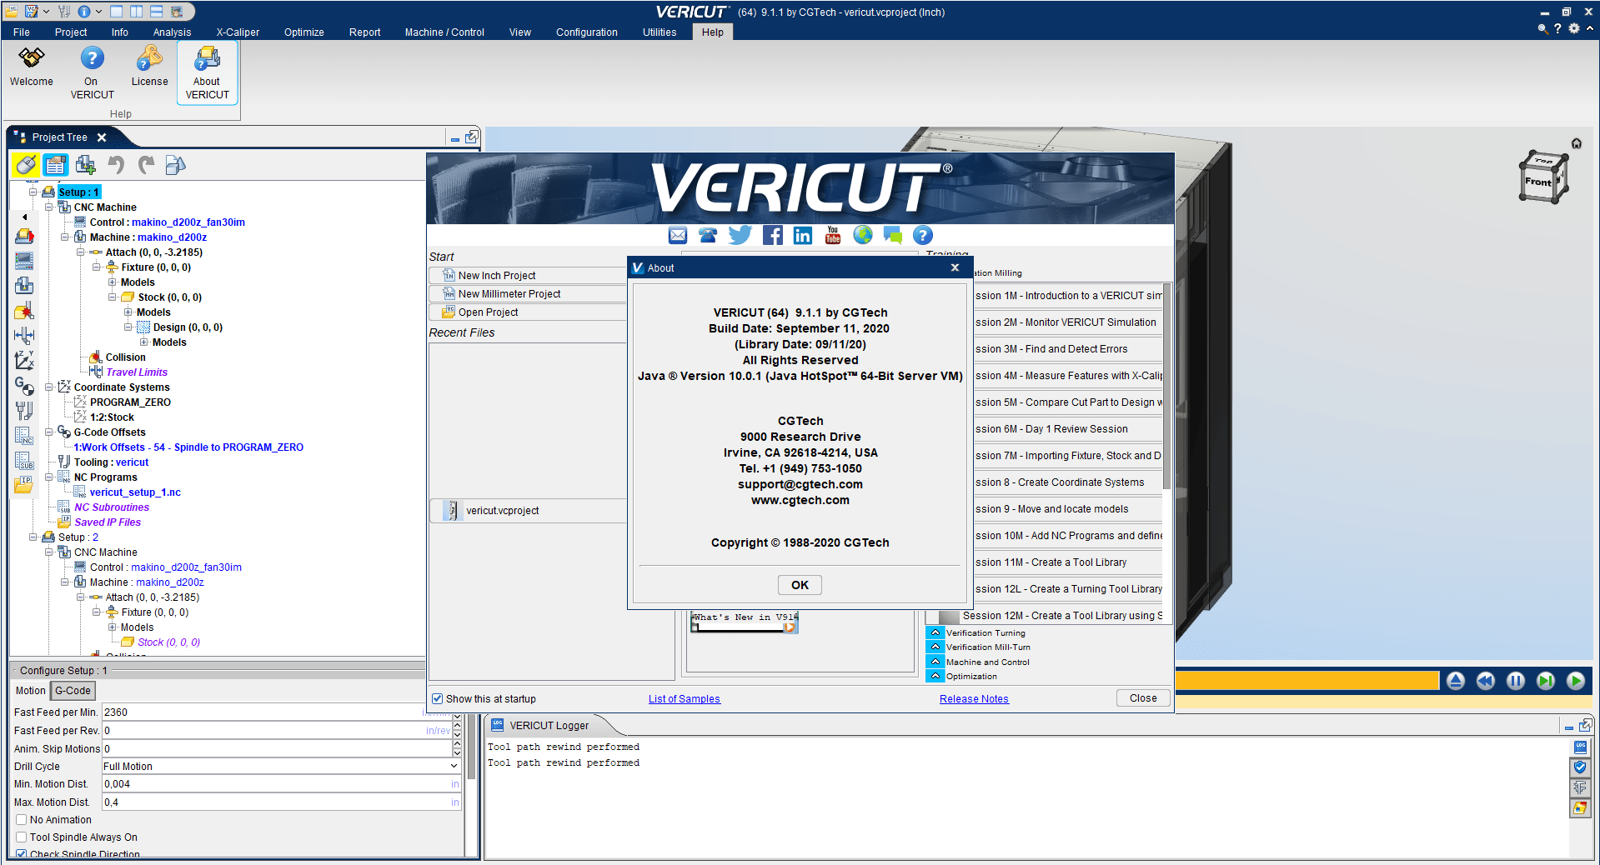Open the File menu

point(22,32)
